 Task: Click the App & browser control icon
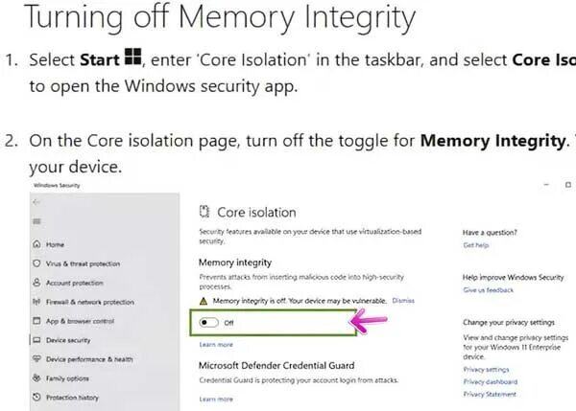coord(36,321)
